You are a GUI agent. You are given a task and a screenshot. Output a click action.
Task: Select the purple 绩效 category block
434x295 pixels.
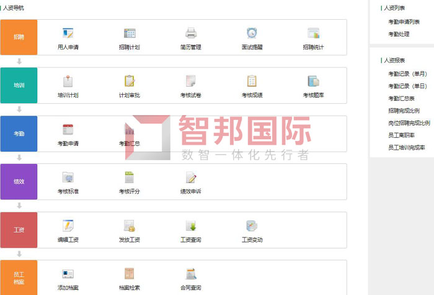[19, 182]
